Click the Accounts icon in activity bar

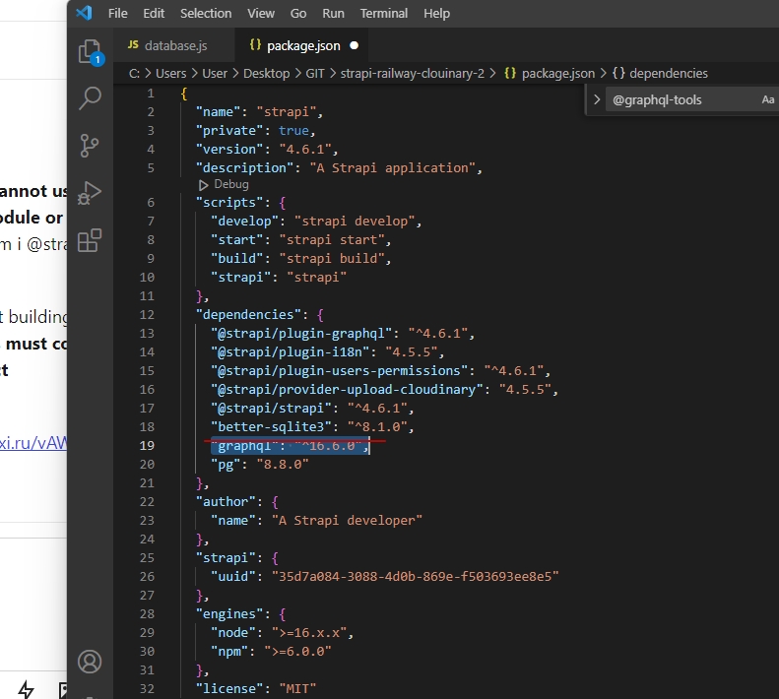click(x=90, y=661)
